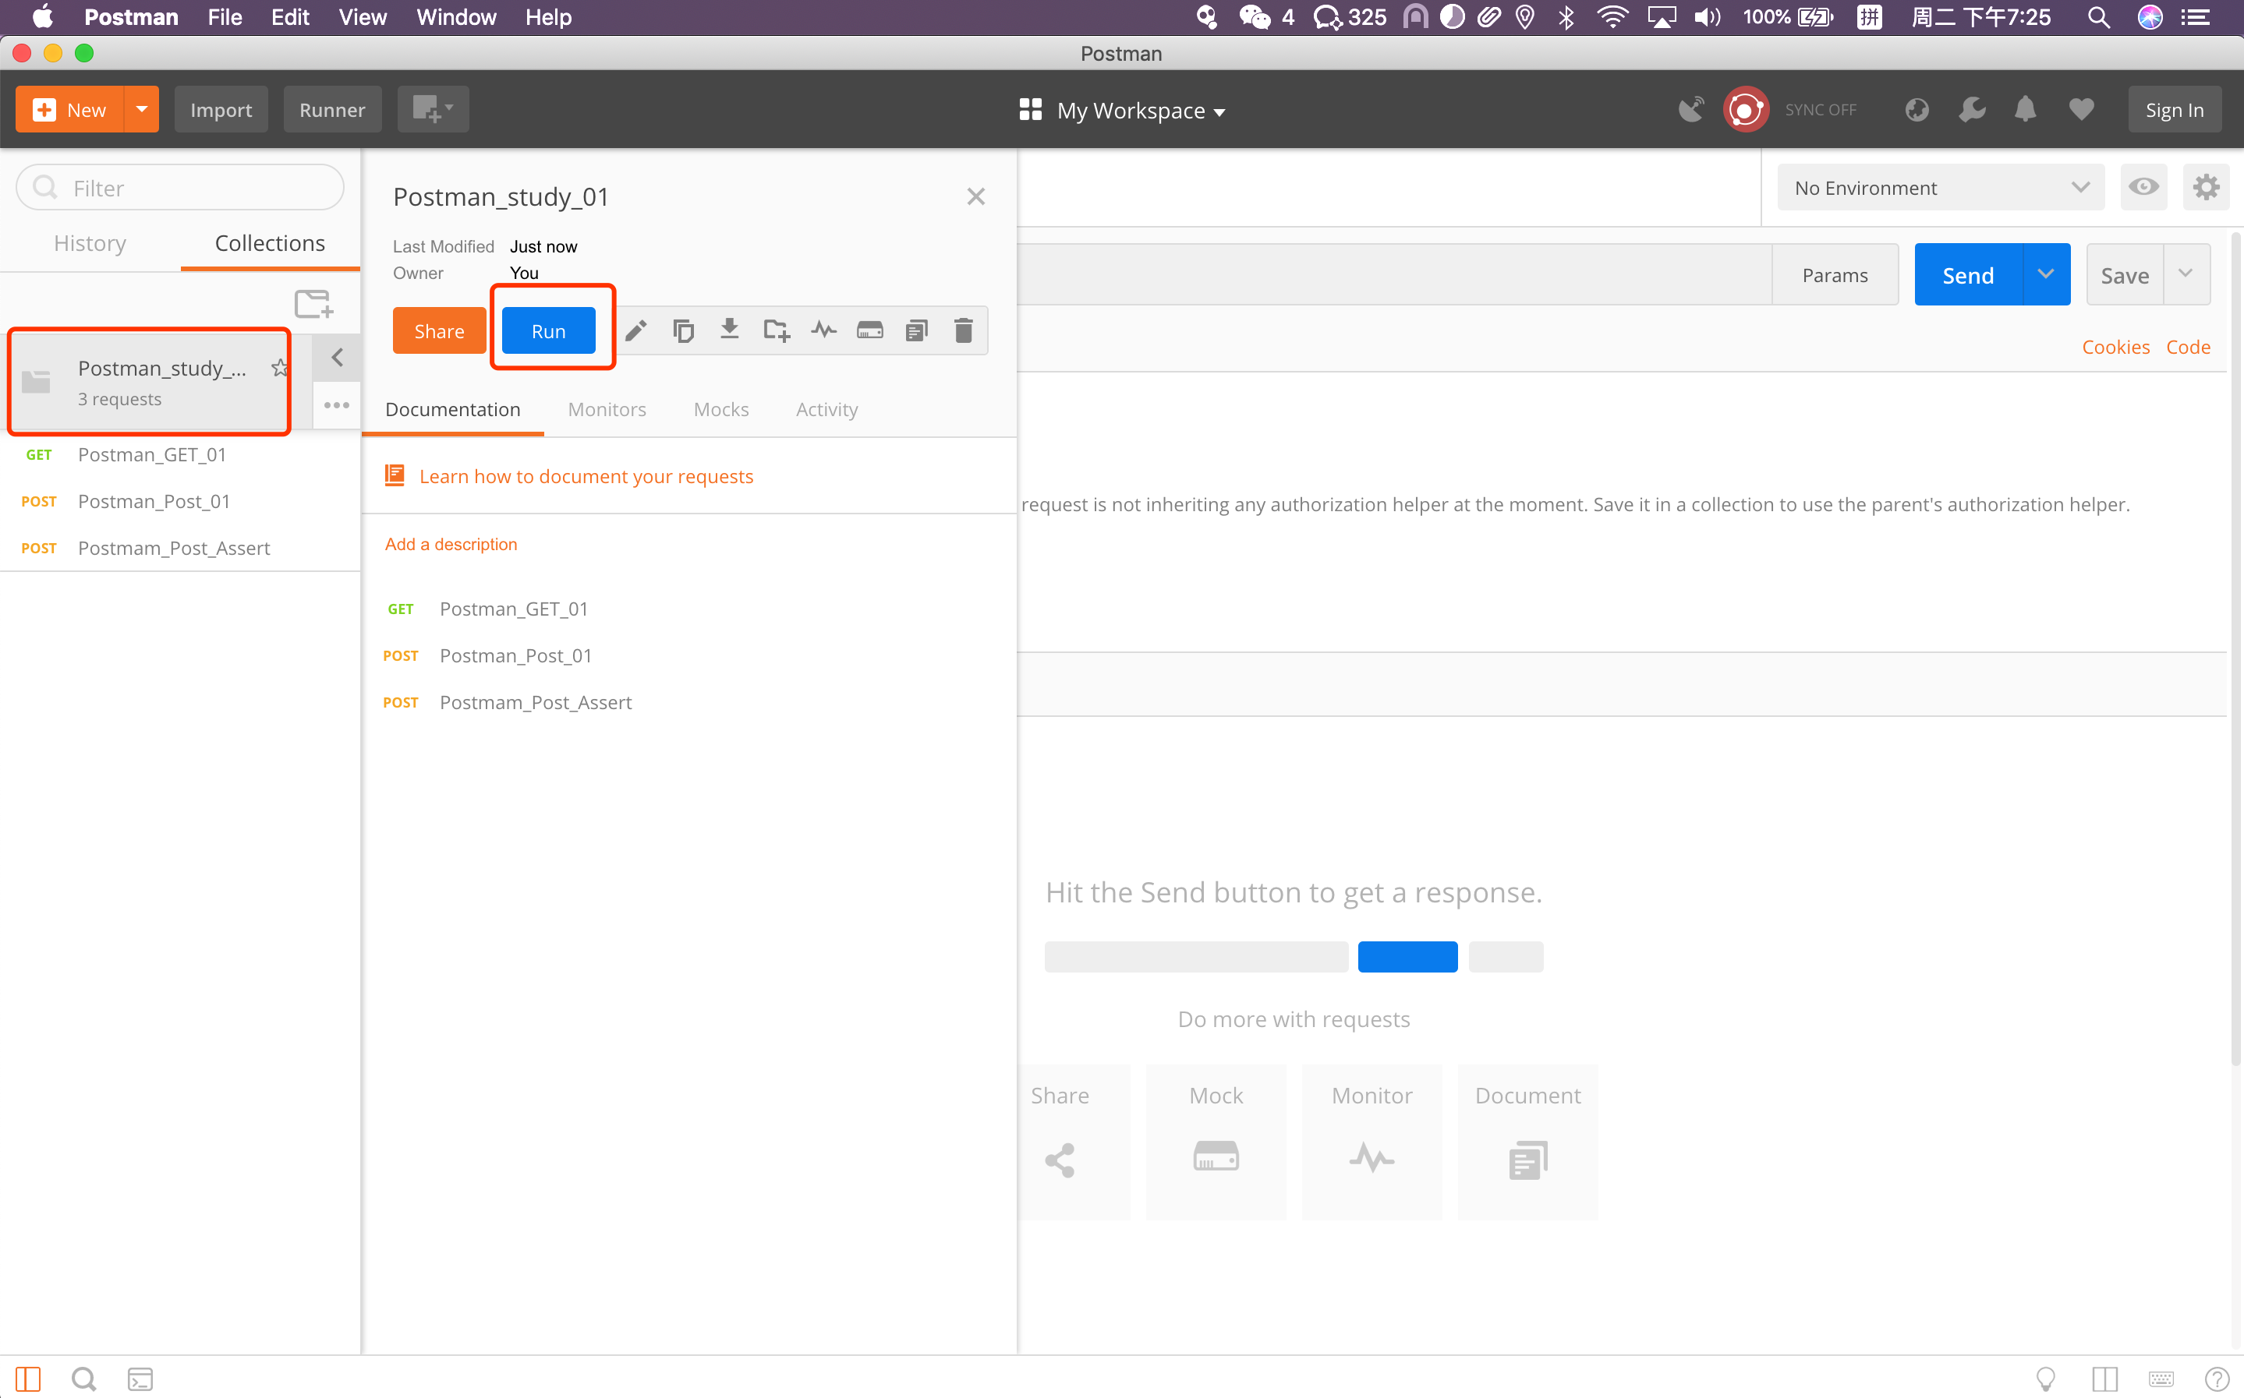
Task: Click the Wi-Fi icon in menu bar
Action: 1612,16
